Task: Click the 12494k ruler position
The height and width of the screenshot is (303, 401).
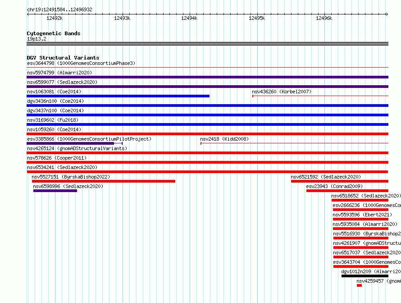Action: (x=189, y=18)
